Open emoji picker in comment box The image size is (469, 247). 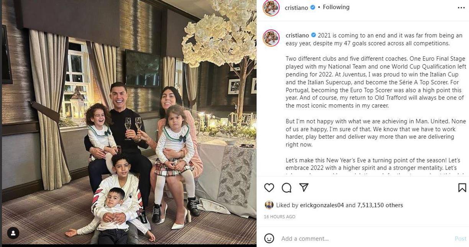click(269, 238)
